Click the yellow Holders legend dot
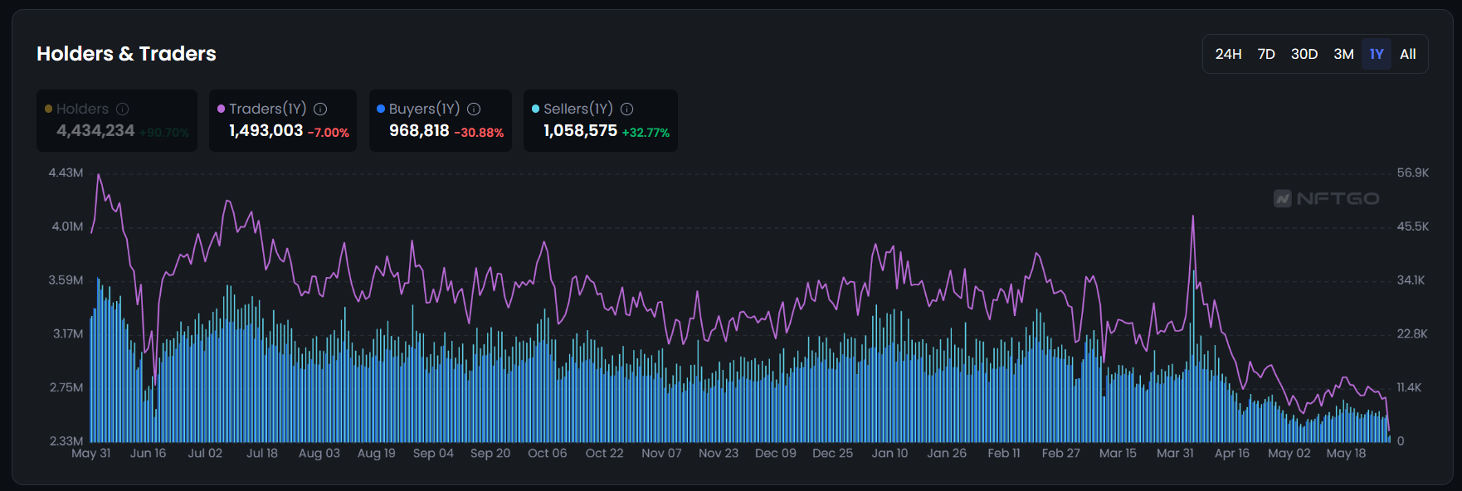 (48, 109)
